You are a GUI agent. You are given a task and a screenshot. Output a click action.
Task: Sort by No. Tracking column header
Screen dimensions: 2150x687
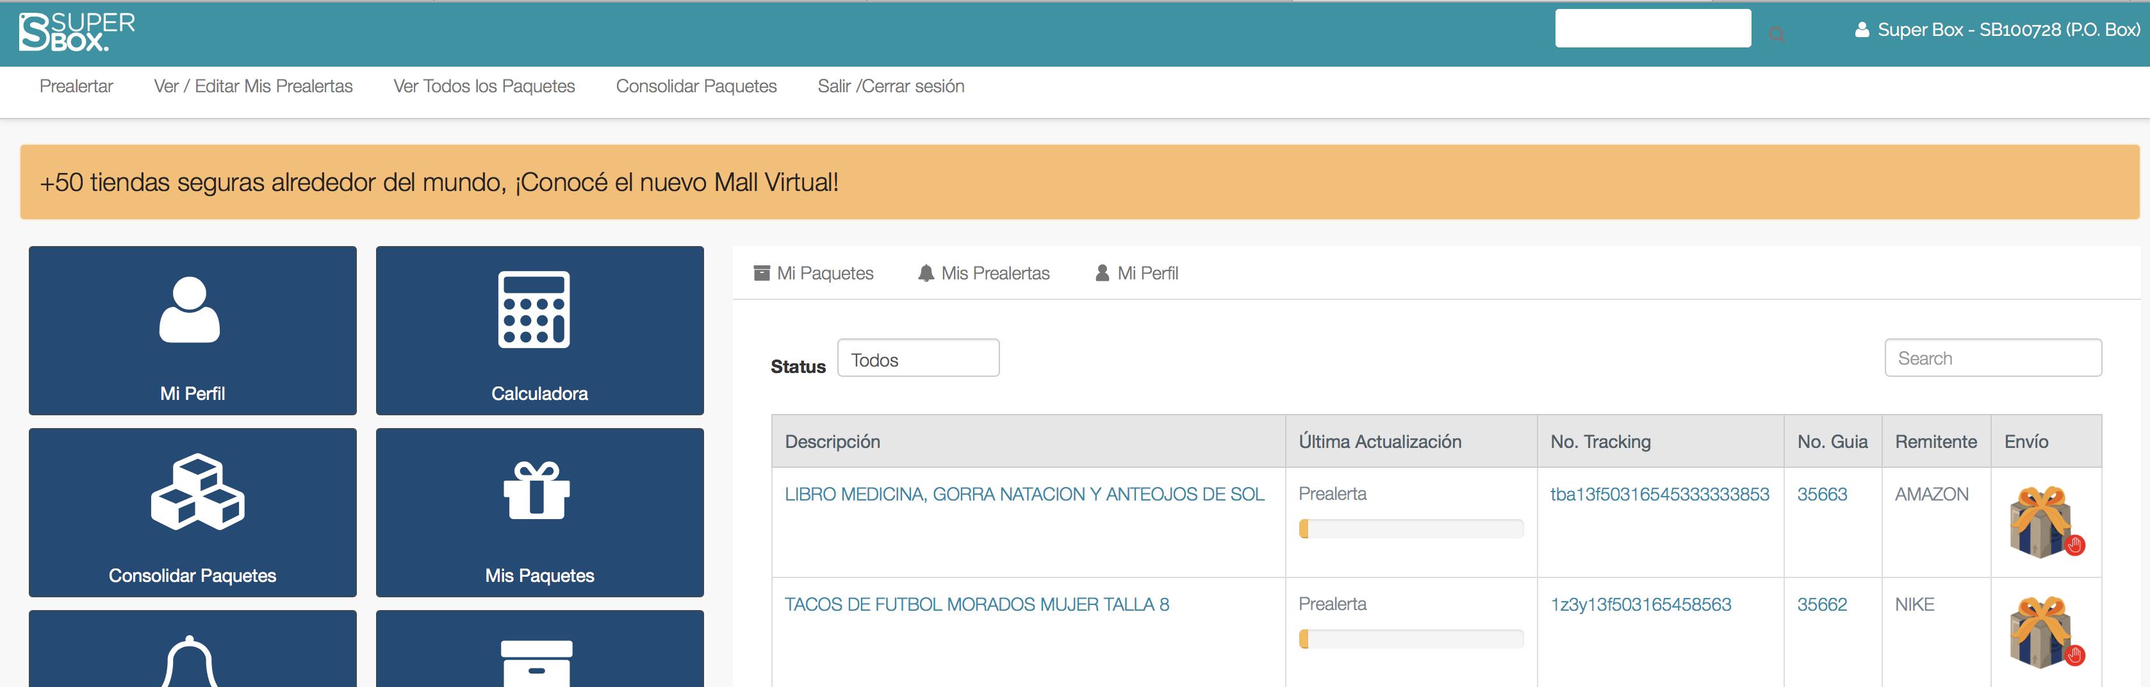(1660, 442)
